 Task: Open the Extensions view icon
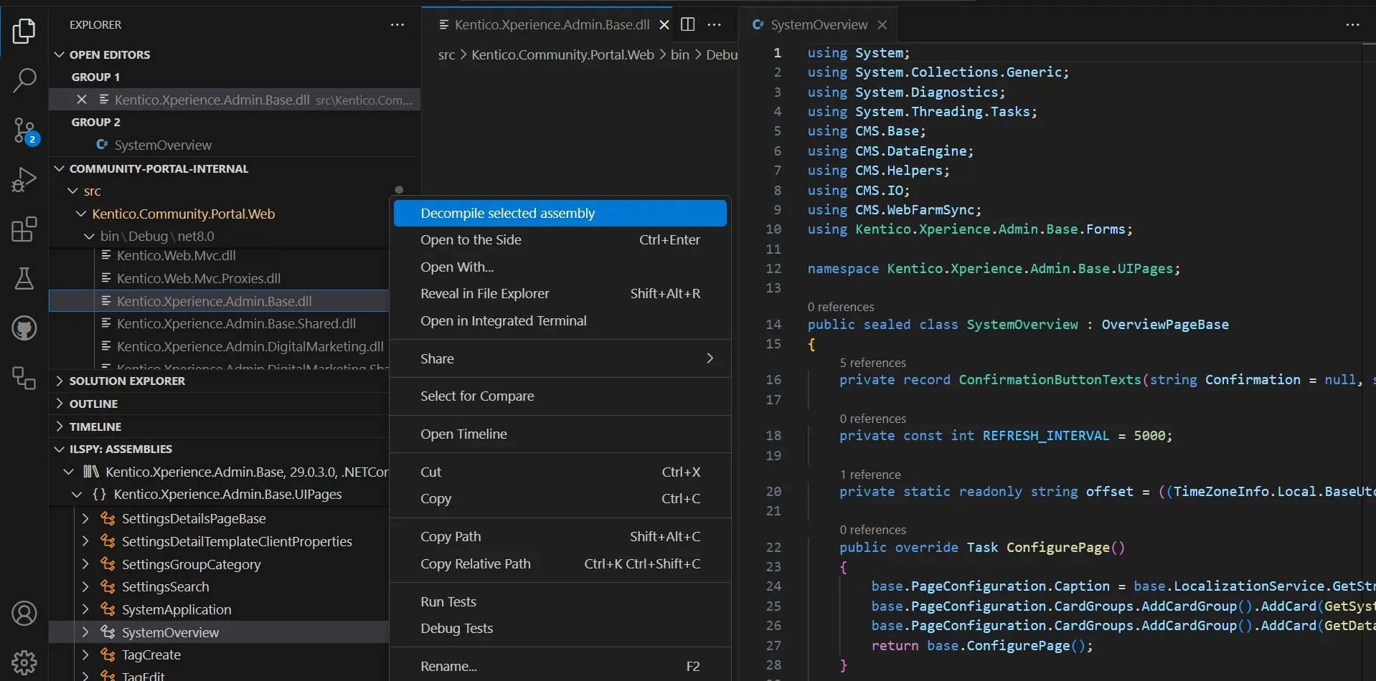24,229
